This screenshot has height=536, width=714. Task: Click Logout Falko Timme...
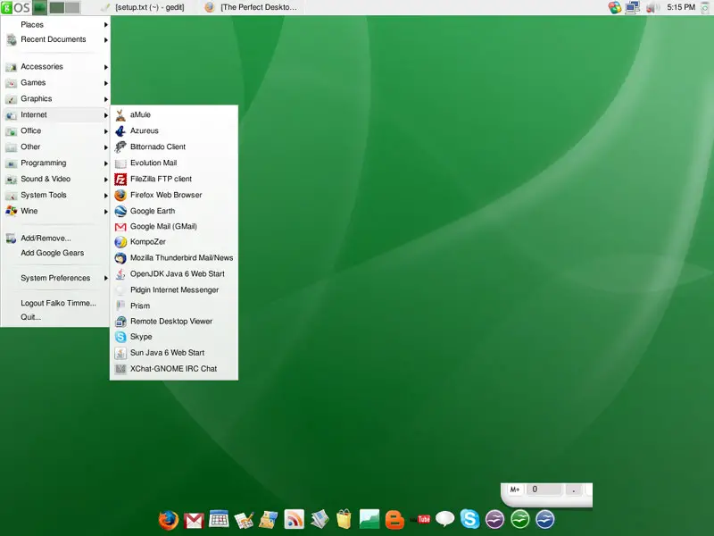[56, 303]
